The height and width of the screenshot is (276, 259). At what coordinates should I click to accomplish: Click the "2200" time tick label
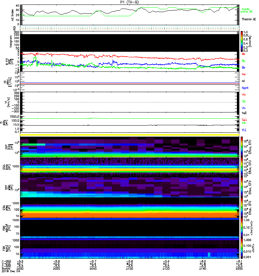pos(239,269)
